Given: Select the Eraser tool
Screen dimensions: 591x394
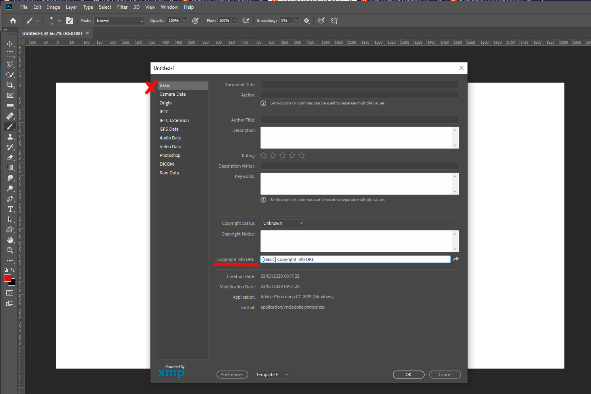Looking at the screenshot, I should tap(10, 157).
